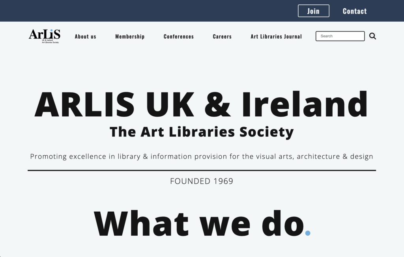The width and height of the screenshot is (404, 257).
Task: Open the About us menu
Action: coord(86,37)
